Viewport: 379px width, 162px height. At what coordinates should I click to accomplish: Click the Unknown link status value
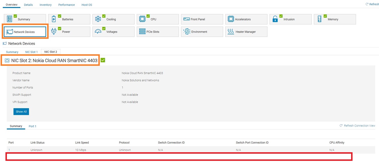point(36,150)
